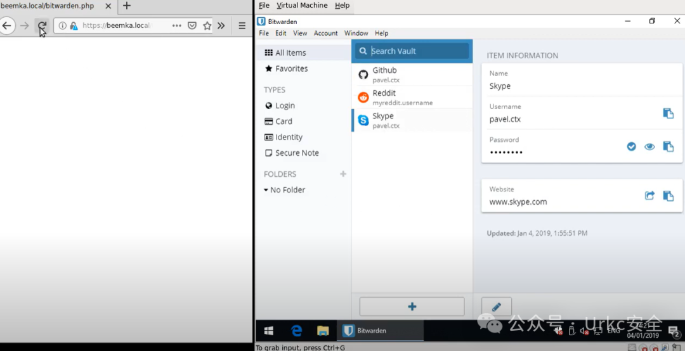Screen dimensions: 685x351
Task: Copy the Skype password
Action: coord(668,147)
